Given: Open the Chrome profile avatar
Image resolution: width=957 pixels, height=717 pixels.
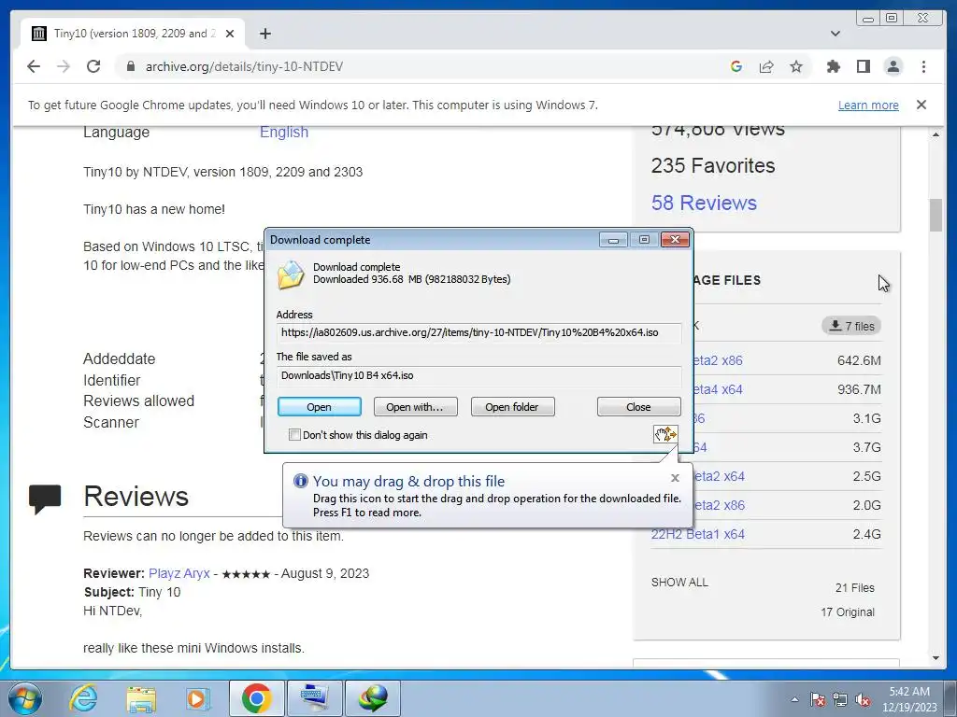Looking at the screenshot, I should (x=893, y=66).
